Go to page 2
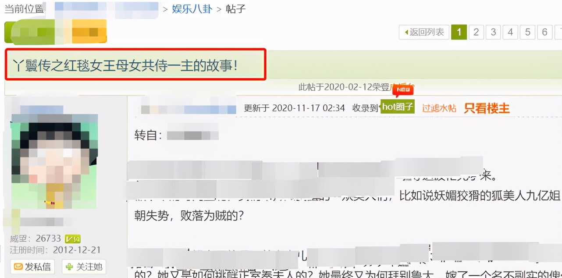 [x=476, y=32]
